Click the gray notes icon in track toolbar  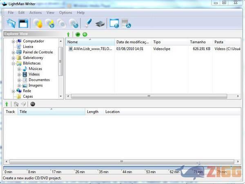click(x=16, y=104)
